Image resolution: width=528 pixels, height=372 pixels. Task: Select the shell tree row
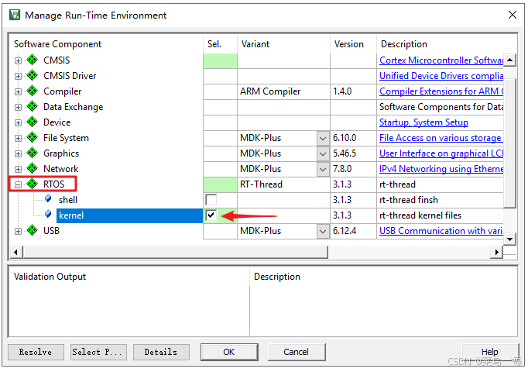pos(68,200)
